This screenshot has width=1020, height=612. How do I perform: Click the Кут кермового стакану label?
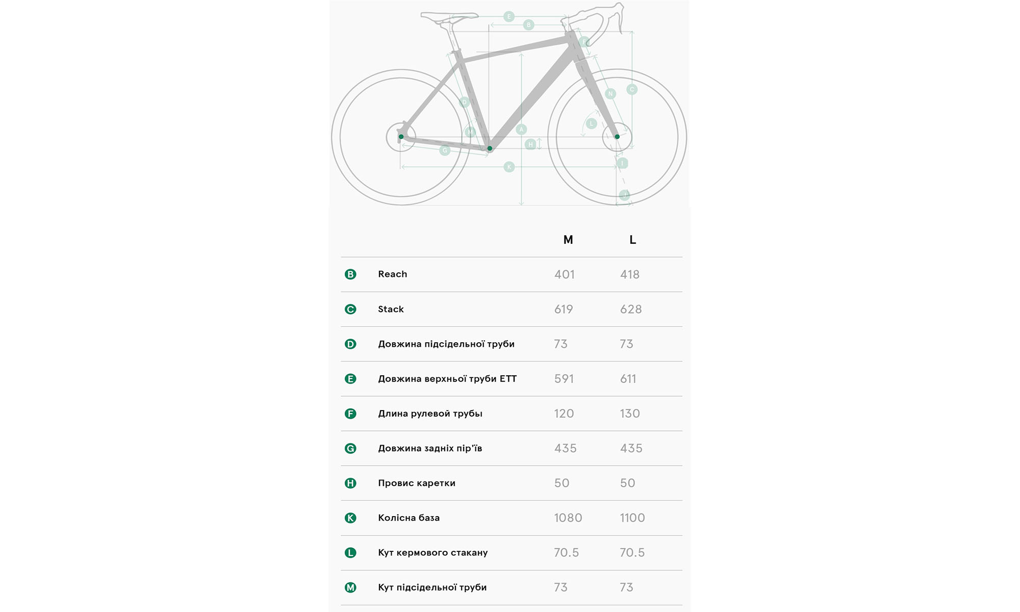pyautogui.click(x=432, y=553)
